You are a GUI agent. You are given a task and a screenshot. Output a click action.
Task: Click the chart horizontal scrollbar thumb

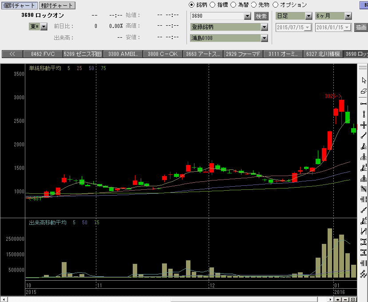[244, 300]
